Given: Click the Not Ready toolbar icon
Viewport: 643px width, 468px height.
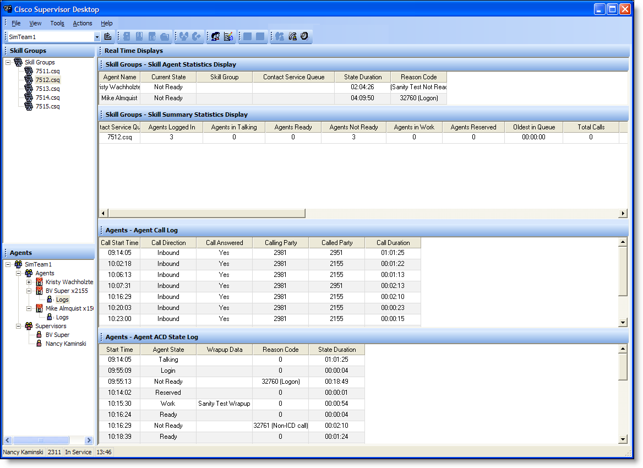Looking at the screenshot, I should pyautogui.click(x=152, y=36).
